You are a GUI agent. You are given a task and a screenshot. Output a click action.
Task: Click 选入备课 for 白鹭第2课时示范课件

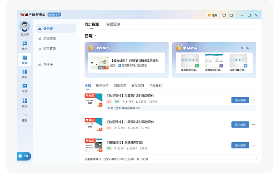point(240,125)
